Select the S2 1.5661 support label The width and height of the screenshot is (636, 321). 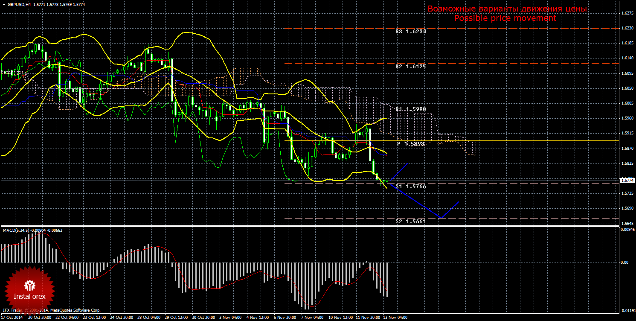[x=410, y=221]
